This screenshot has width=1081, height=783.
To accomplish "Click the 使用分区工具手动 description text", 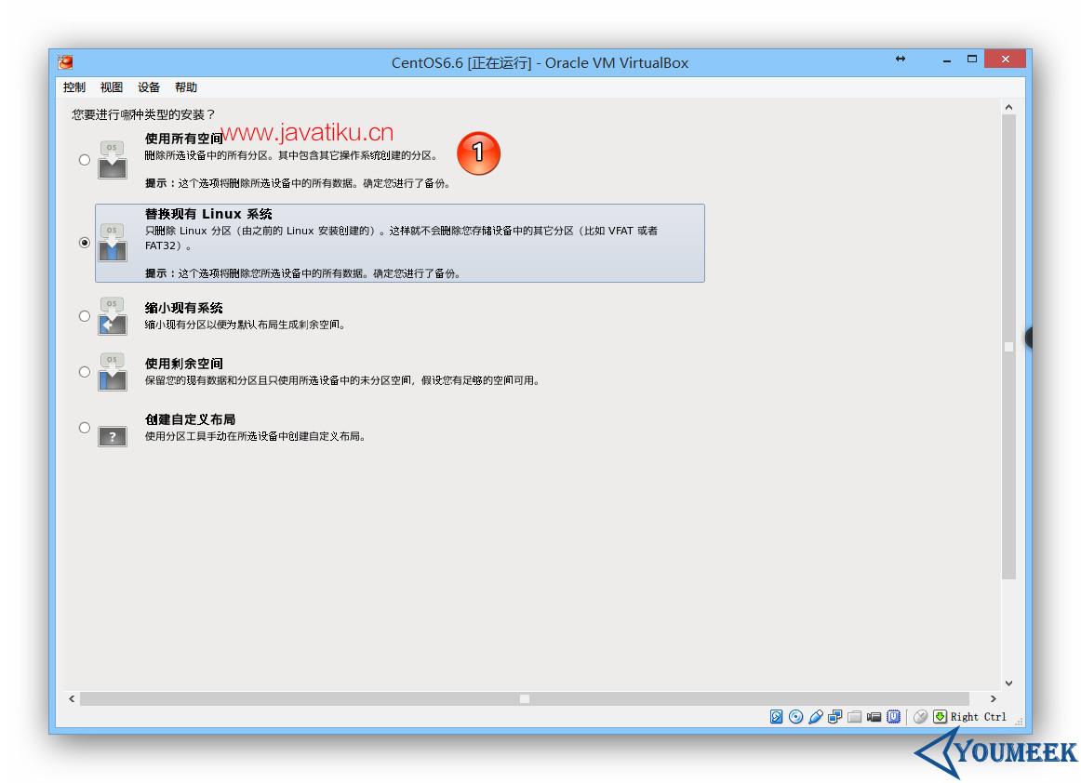I will (x=255, y=436).
